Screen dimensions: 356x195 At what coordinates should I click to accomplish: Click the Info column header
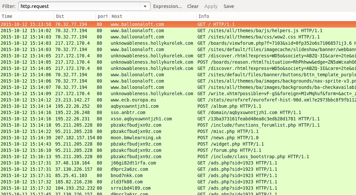(x=275, y=16)
